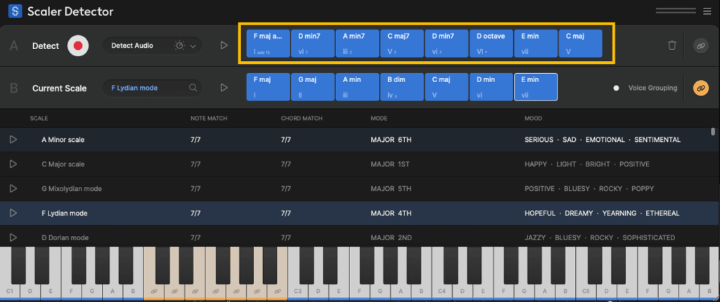Click the red record button beside Detect
Image resolution: width=720 pixels, height=302 pixels.
click(79, 46)
